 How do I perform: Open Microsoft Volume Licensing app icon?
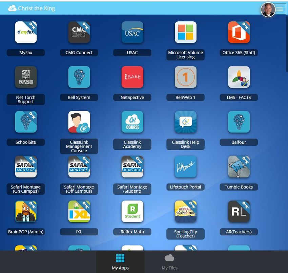[x=186, y=32]
